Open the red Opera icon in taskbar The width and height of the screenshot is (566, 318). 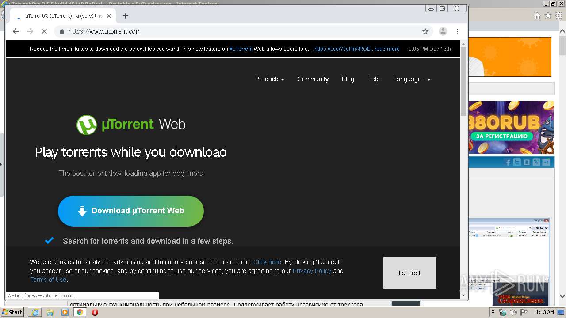click(95, 312)
